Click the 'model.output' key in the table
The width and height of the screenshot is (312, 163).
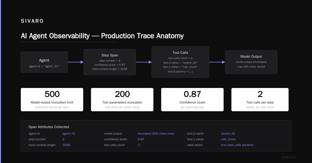point(113,134)
